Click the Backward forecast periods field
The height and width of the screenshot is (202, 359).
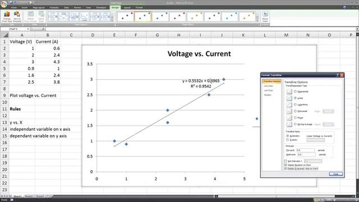pyautogui.click(x=306, y=155)
